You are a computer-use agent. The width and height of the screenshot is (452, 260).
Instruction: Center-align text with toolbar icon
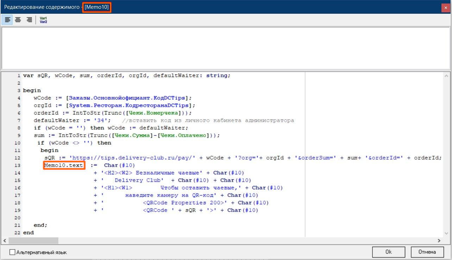tap(18, 20)
